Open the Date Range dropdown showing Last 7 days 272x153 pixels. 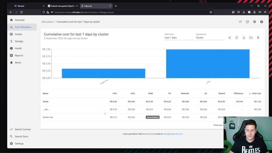click(179, 38)
